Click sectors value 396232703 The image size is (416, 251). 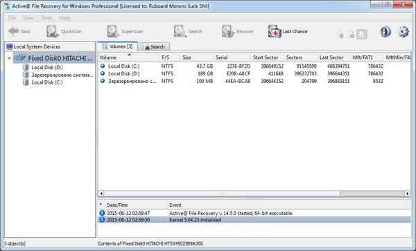(x=305, y=73)
